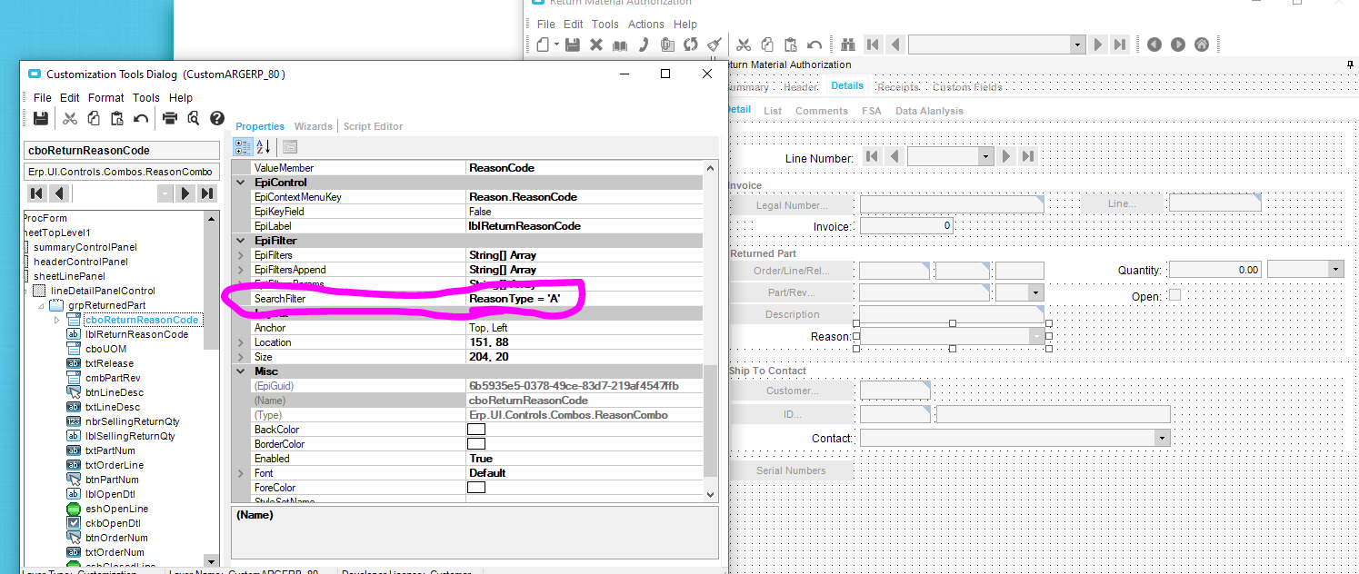Refresh icon in RMA toolbar

pos(691,45)
